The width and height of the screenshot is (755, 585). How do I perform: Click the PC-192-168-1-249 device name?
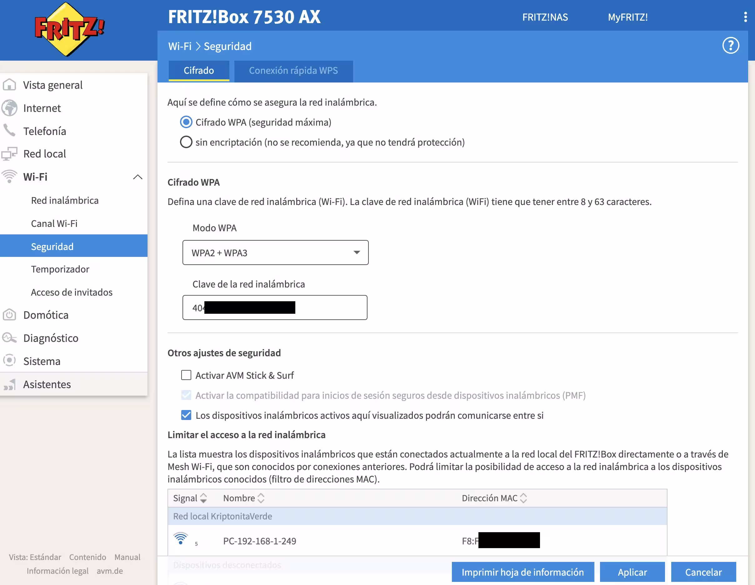260,541
